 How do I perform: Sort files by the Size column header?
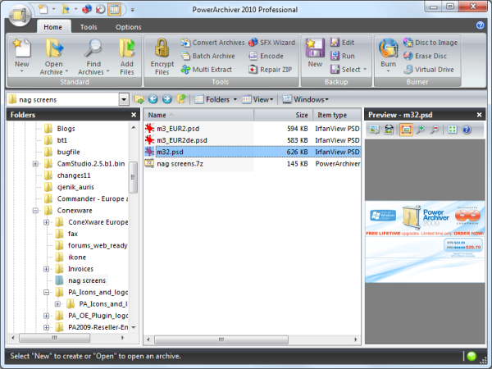point(284,115)
